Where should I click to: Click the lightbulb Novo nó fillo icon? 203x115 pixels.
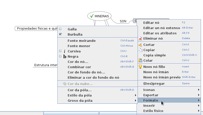coord(140,67)
